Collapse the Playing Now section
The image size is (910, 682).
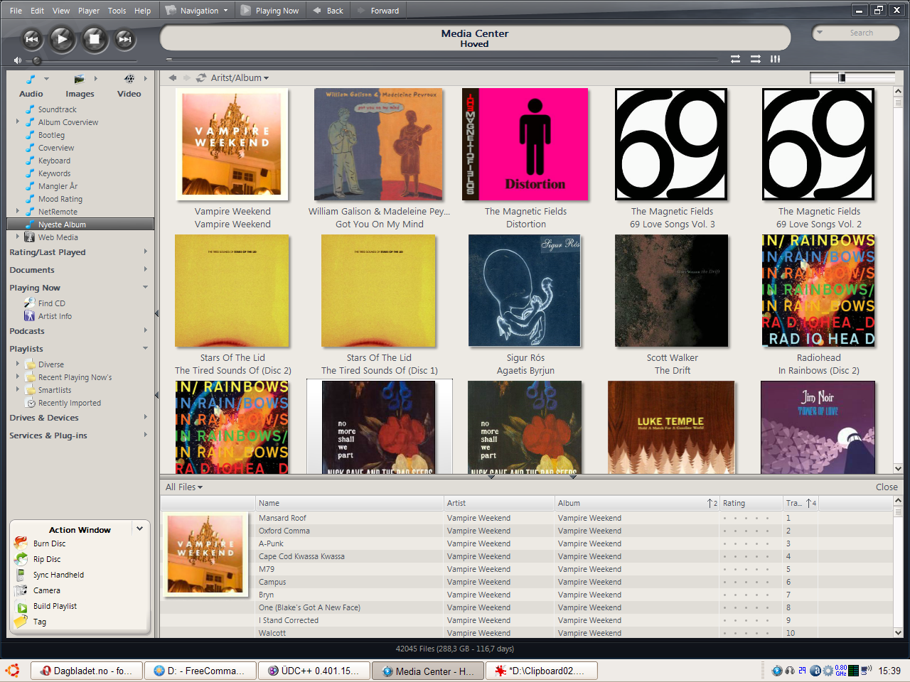tap(146, 288)
